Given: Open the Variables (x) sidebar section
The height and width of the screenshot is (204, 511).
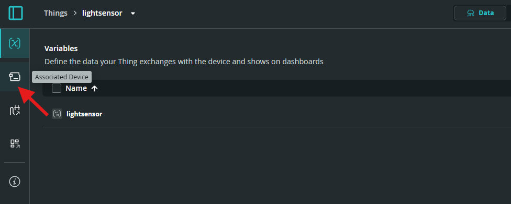Looking at the screenshot, I should tap(15, 43).
